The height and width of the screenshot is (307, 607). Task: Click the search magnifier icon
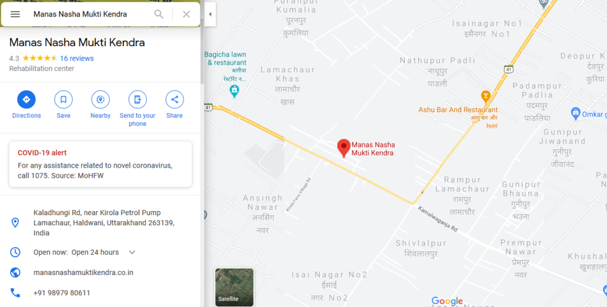[x=159, y=14]
